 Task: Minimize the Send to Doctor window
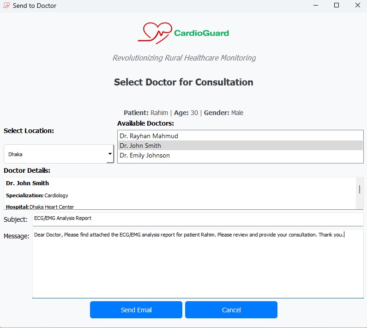315,6
